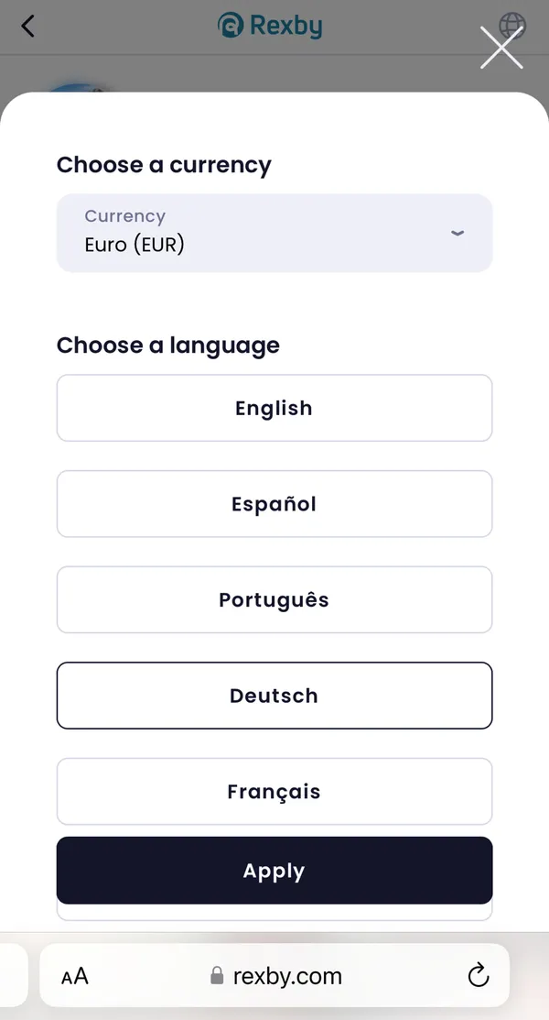Choose the Español language option
This screenshot has width=549, height=1020.
tap(274, 504)
